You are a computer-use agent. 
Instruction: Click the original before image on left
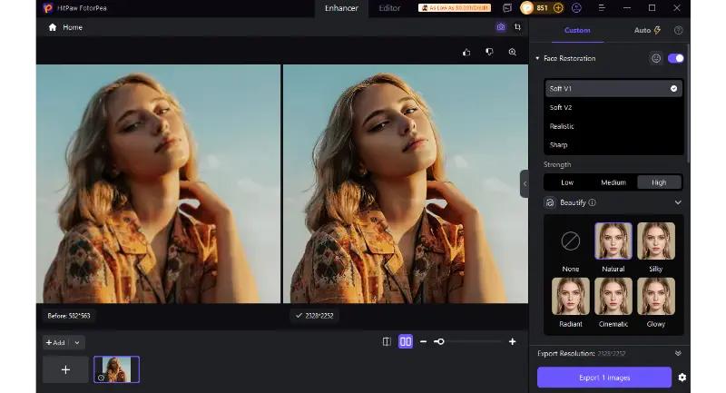tap(158, 184)
